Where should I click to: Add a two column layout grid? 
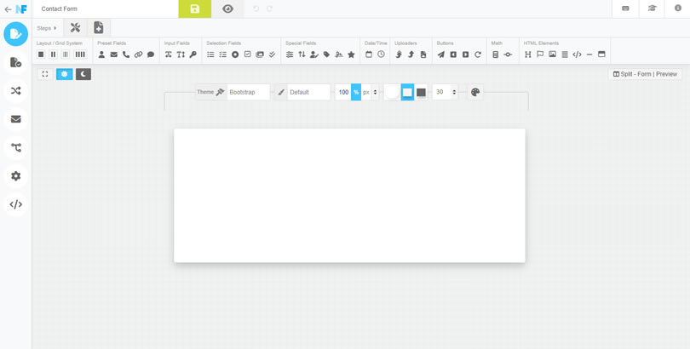coord(54,54)
